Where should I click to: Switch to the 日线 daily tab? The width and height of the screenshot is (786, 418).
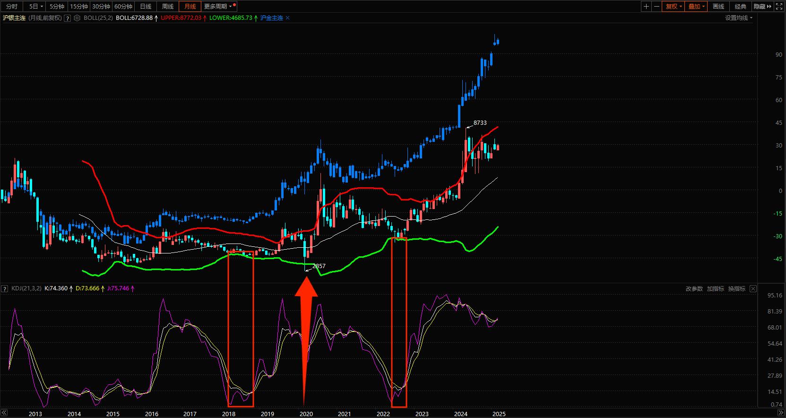click(146, 6)
